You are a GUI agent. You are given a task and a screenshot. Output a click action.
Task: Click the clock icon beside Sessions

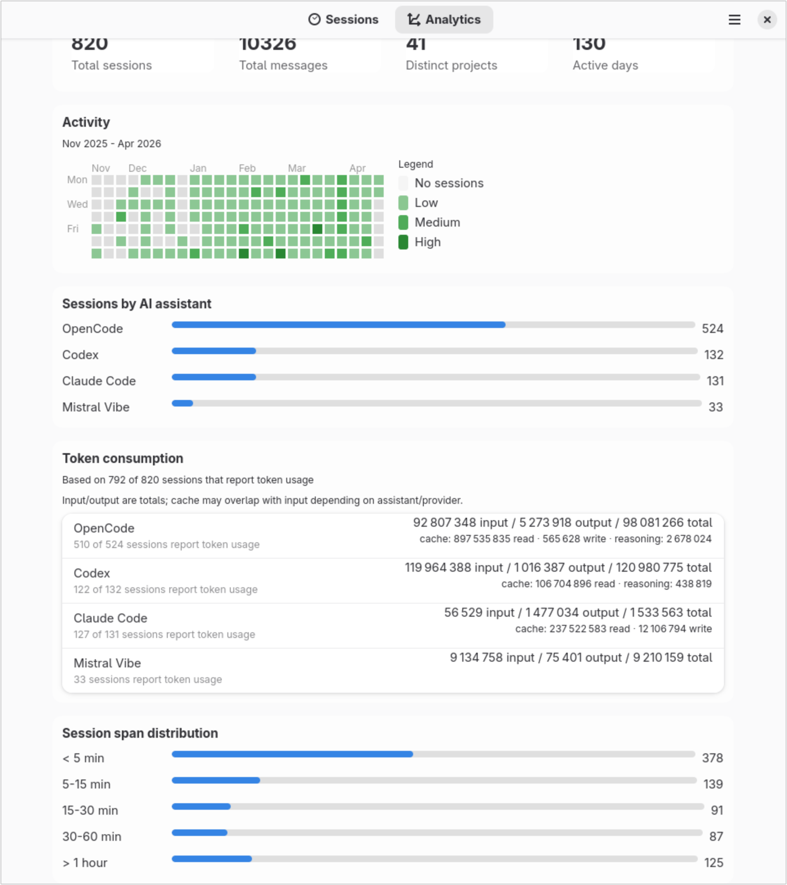tap(315, 19)
